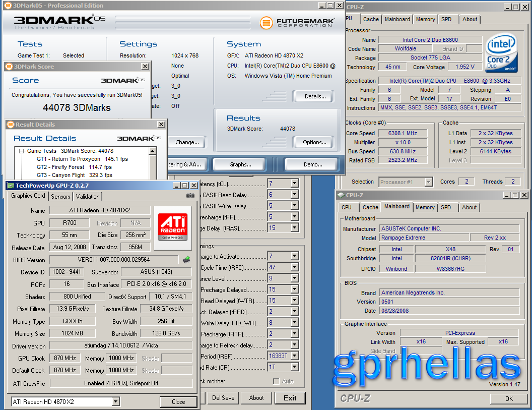532x410 pixels.
Task: Open the Processor #1 selection dropdown
Action: point(429,182)
